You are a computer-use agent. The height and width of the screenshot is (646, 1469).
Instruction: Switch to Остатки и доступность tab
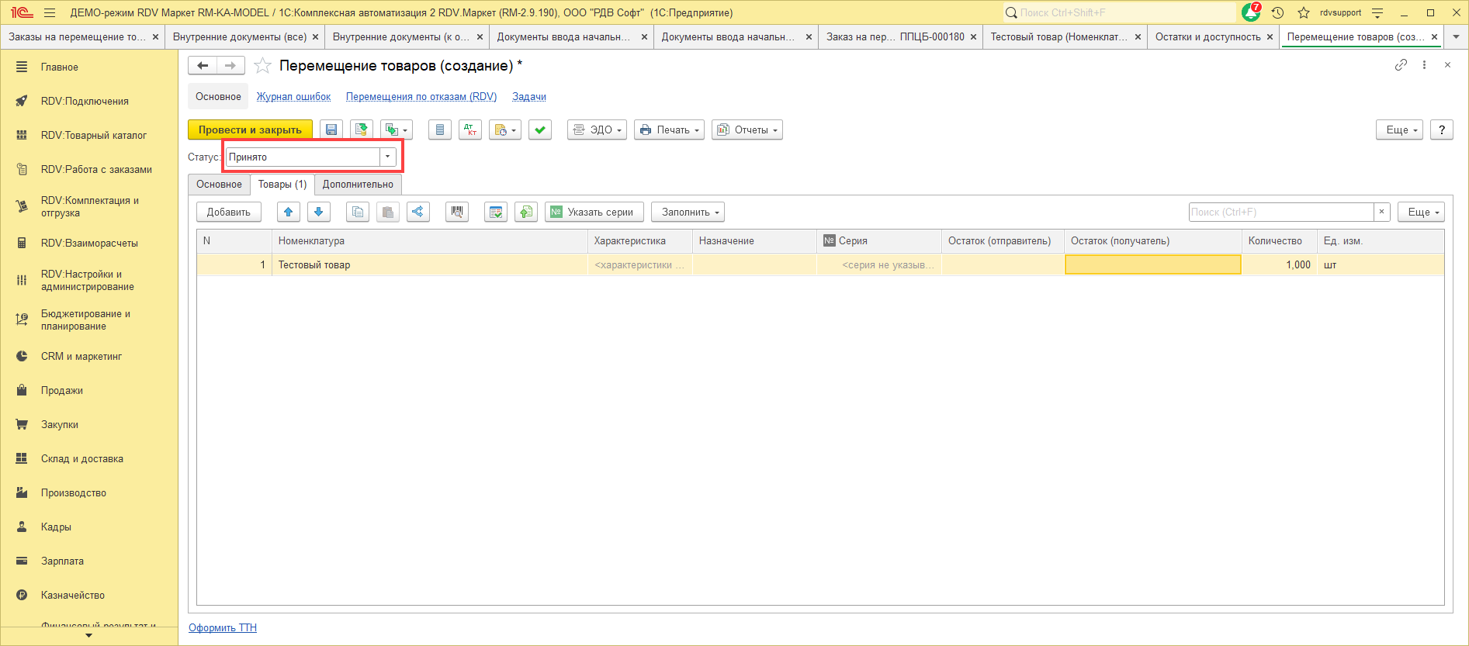[x=1207, y=36]
